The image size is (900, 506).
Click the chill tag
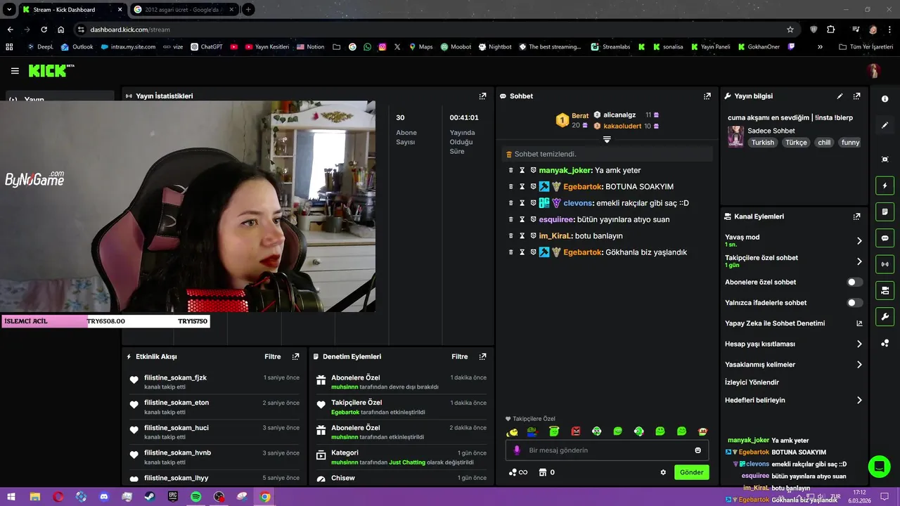click(824, 143)
